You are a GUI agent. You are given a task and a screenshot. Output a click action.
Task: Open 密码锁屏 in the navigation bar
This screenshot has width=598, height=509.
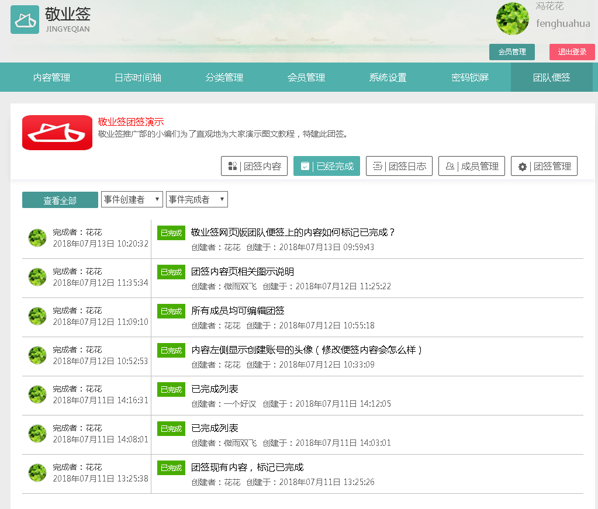click(x=470, y=77)
